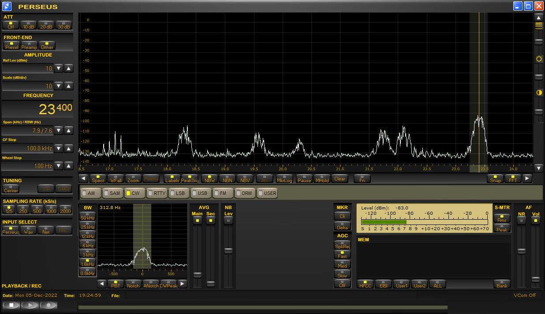Clear the spectrum trace
The width and height of the screenshot is (545, 314).
(340, 179)
